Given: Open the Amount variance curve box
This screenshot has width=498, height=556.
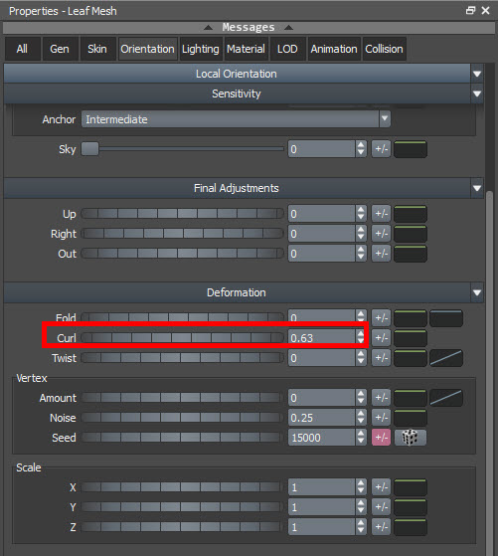Looking at the screenshot, I should coord(411,398).
